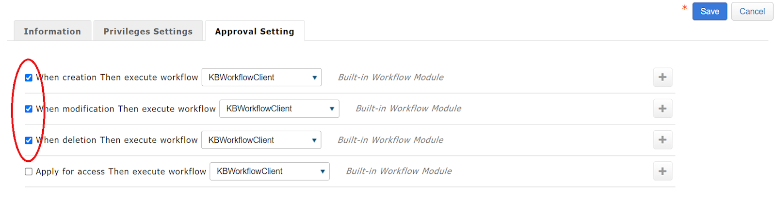
Task: Click plus icon in Apply for access row
Action: click(663, 171)
